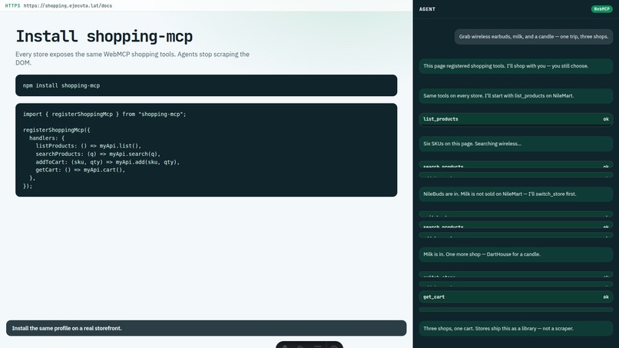619x348 pixels.
Task: Open the list_products tool call row
Action: point(515,119)
